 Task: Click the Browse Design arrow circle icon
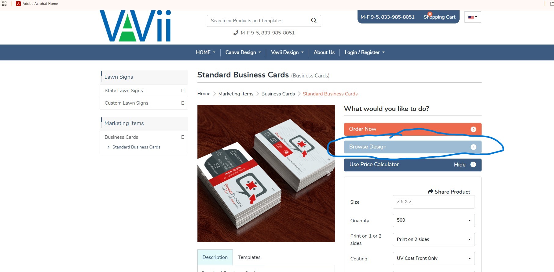point(473,147)
